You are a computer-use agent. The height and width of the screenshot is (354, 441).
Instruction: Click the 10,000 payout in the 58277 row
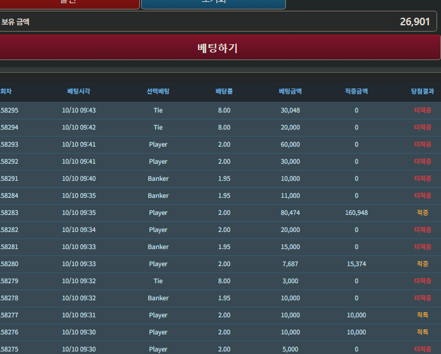pyautogui.click(x=356, y=315)
